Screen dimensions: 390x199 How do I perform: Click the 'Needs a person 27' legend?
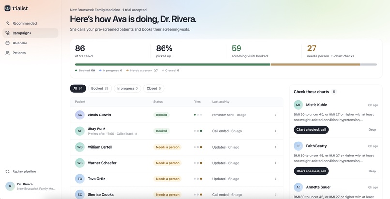142,71
